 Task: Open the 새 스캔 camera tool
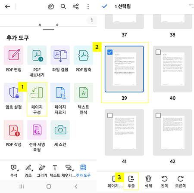coord(60,134)
